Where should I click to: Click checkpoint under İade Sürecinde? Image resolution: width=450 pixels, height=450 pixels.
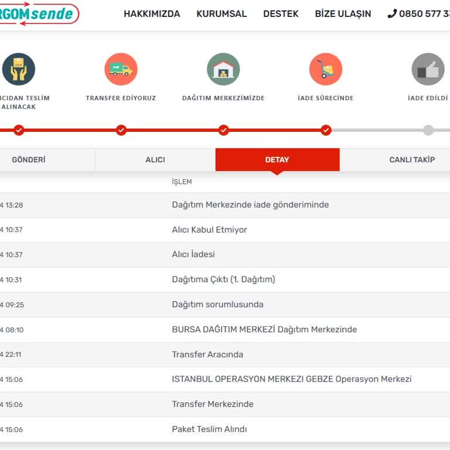pos(326,130)
